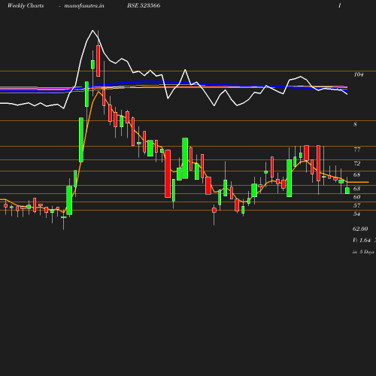Select the "in 5 Days" label

click(x=363, y=252)
